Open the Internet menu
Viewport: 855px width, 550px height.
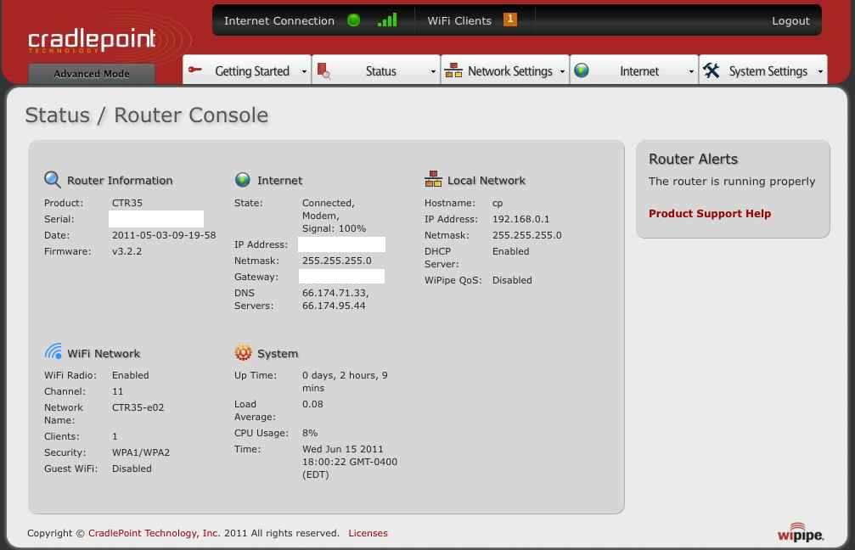(634, 70)
